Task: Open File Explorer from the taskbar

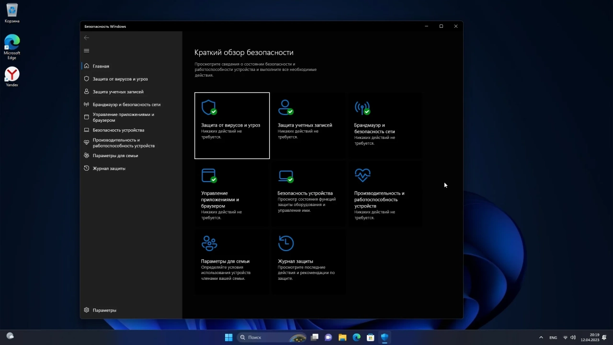Action: tap(342, 337)
